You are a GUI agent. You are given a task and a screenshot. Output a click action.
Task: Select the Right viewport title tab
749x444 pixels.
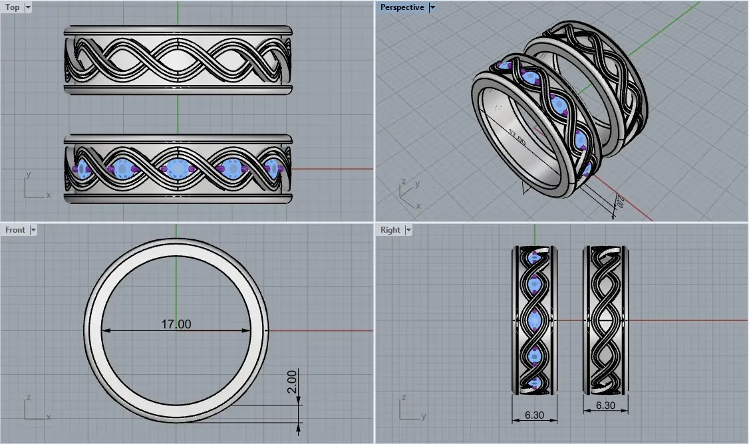(x=390, y=229)
